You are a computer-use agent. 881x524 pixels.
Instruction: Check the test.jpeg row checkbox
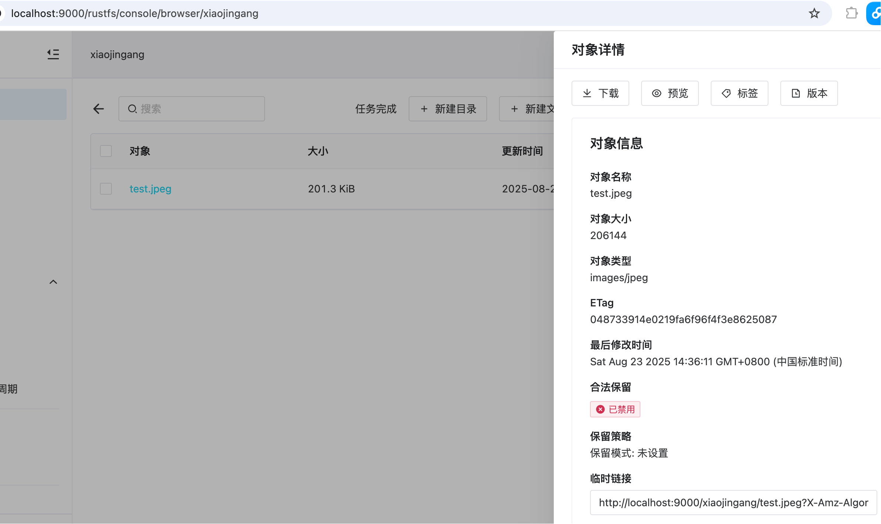106,189
